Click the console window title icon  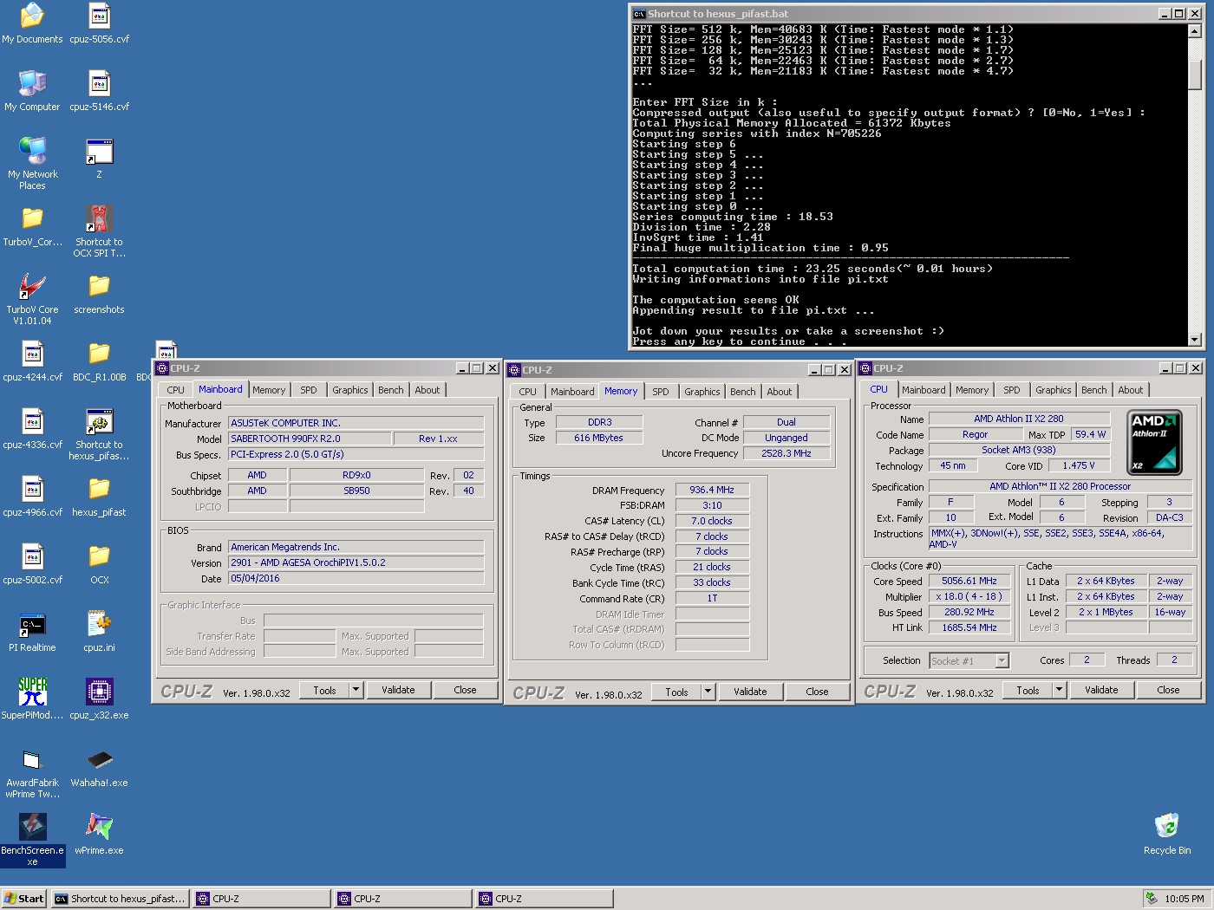(639, 14)
